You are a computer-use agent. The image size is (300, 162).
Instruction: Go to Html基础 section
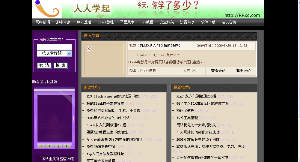pyautogui.click(x=84, y=22)
